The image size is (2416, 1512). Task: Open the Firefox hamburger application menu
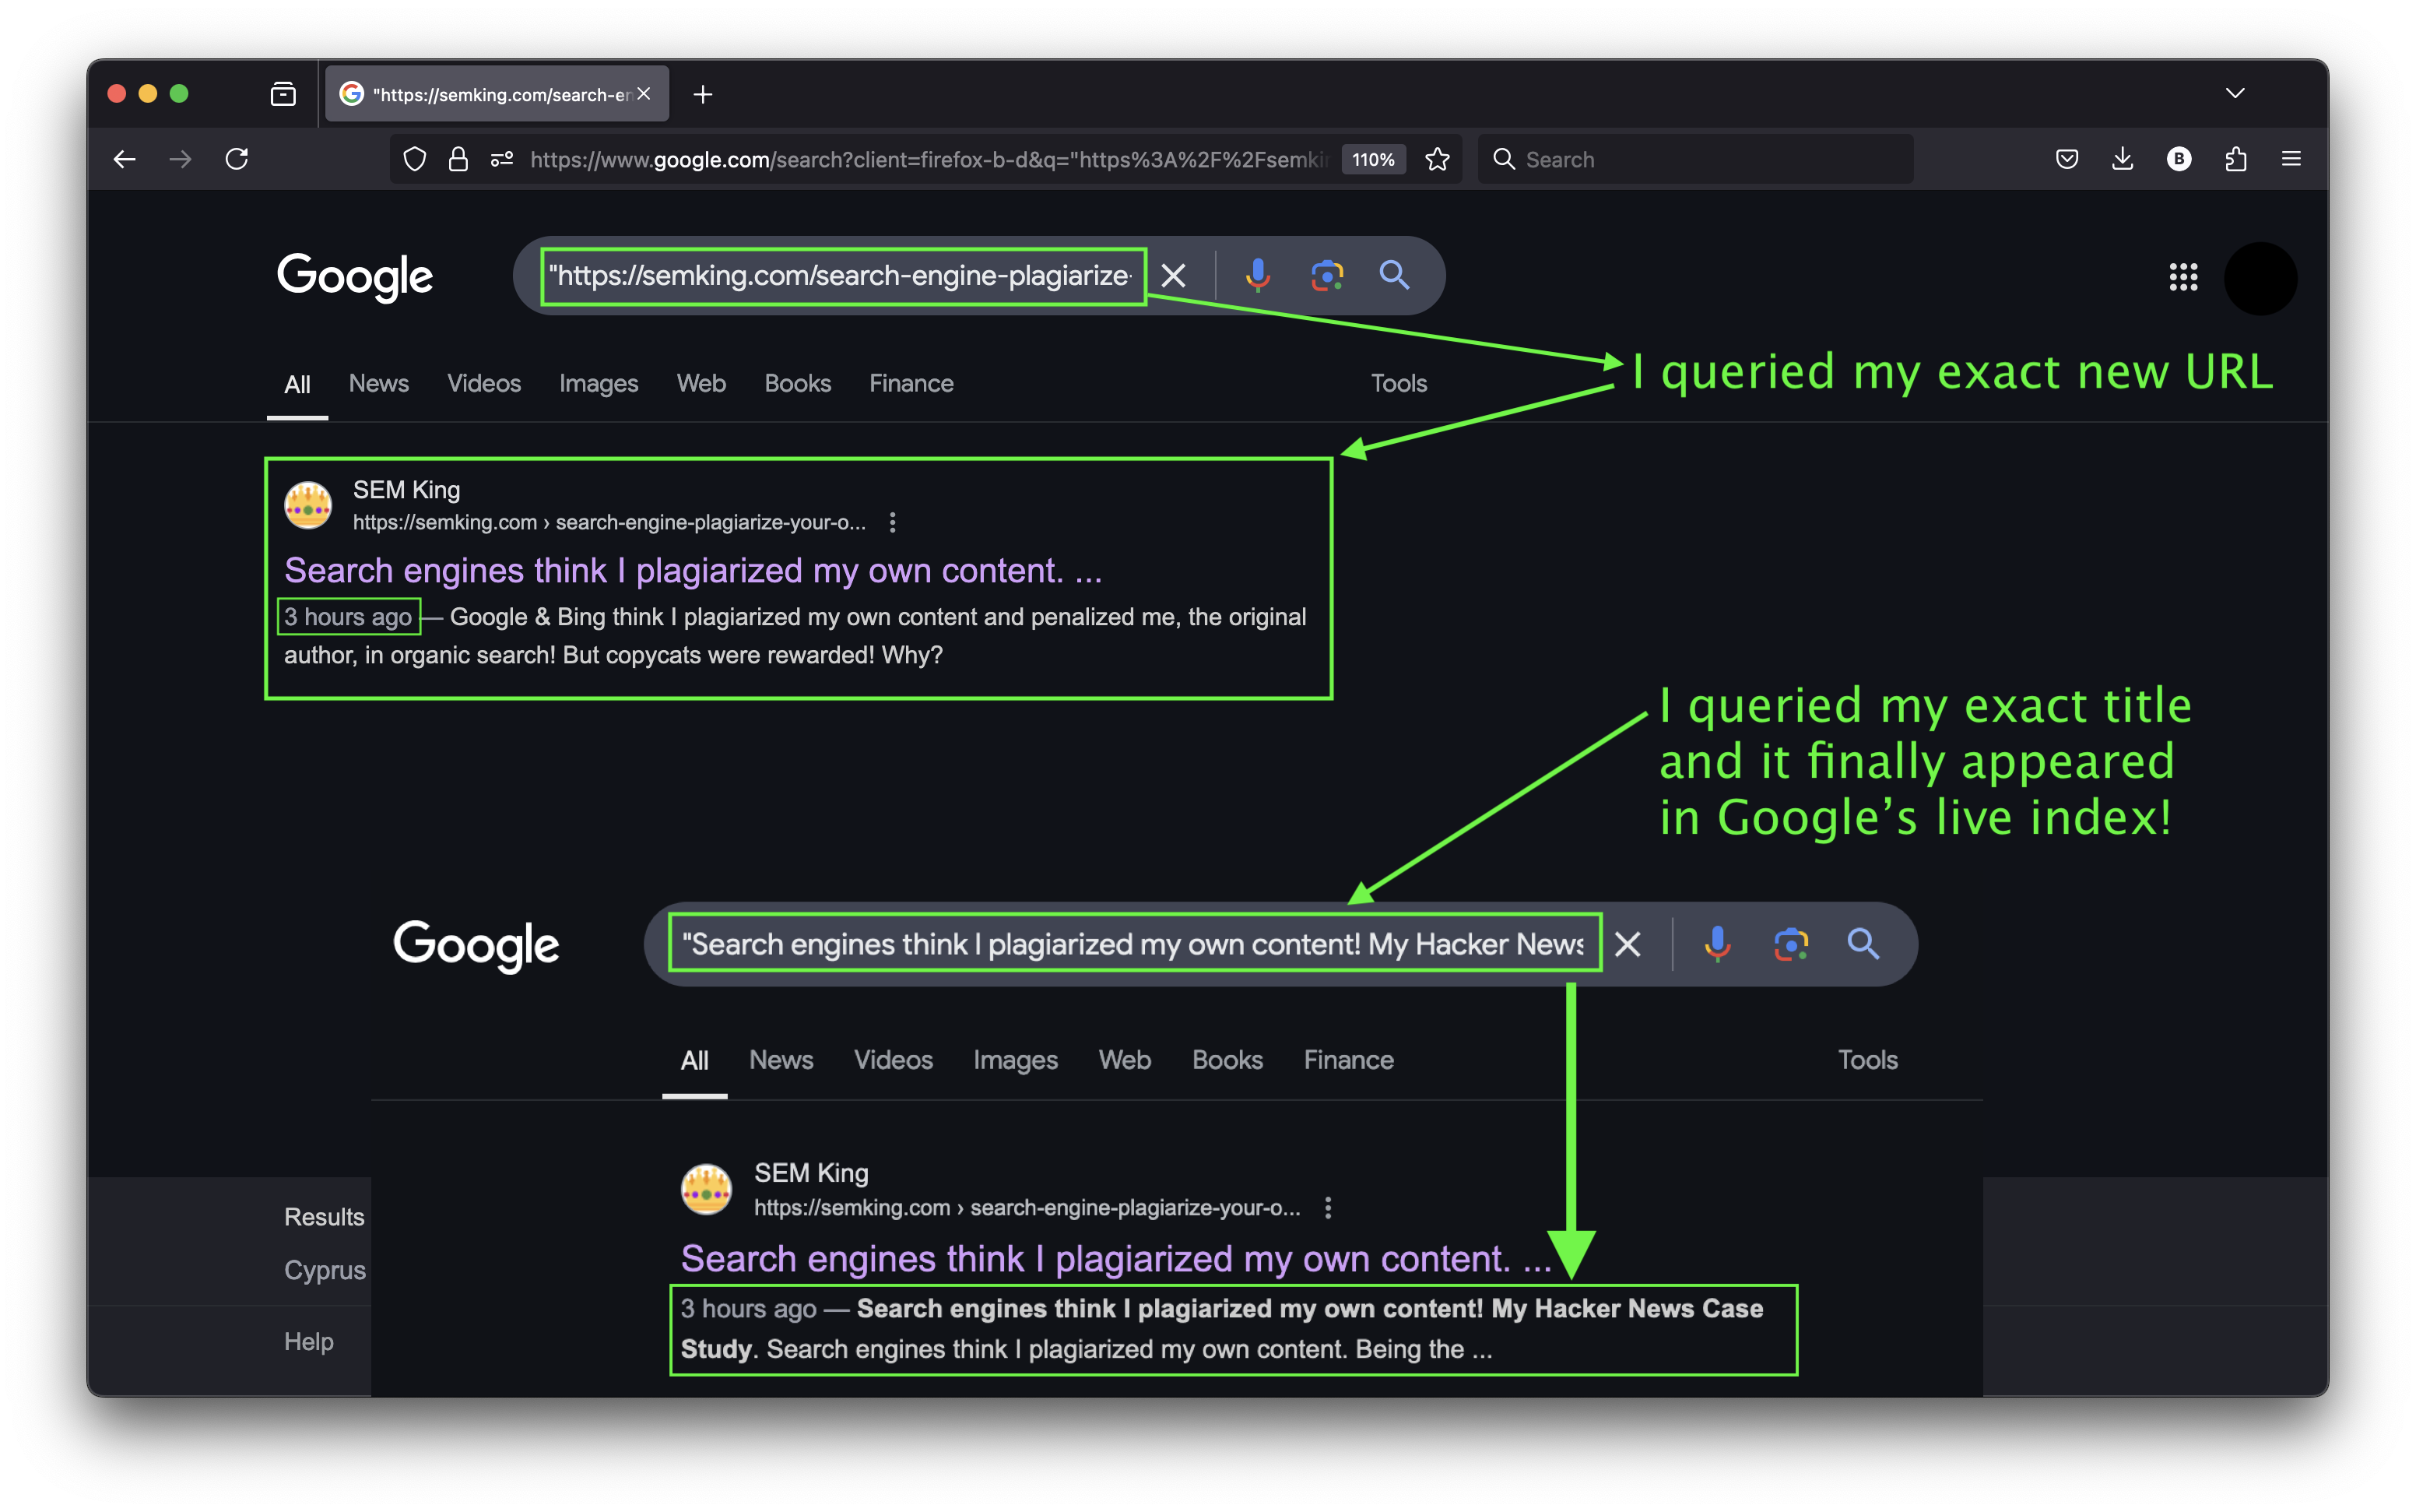point(2292,159)
